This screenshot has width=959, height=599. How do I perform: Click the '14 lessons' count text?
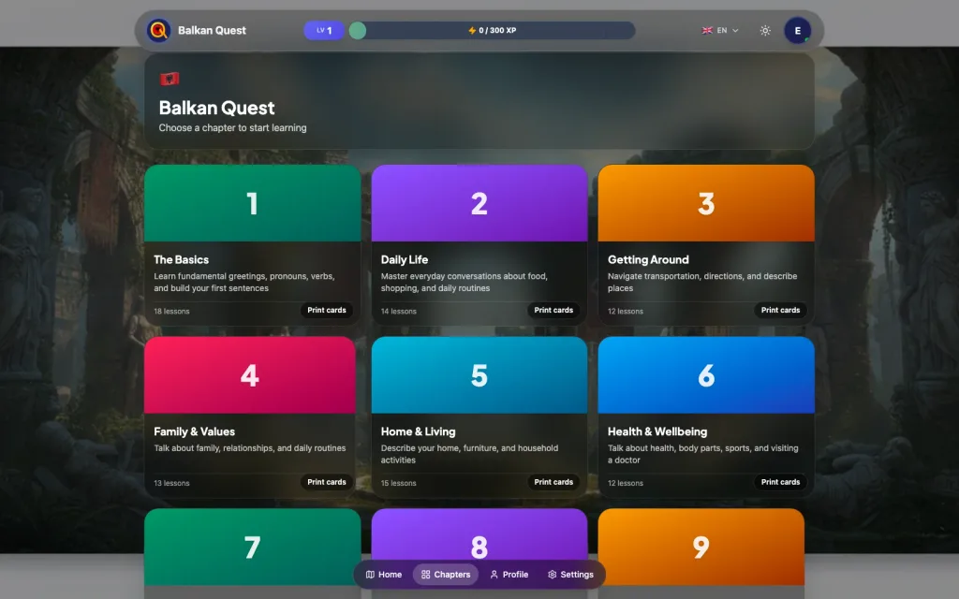[x=398, y=311]
